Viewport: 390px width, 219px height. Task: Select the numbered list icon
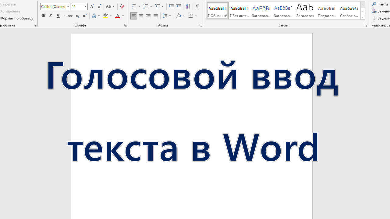(x=146, y=6)
